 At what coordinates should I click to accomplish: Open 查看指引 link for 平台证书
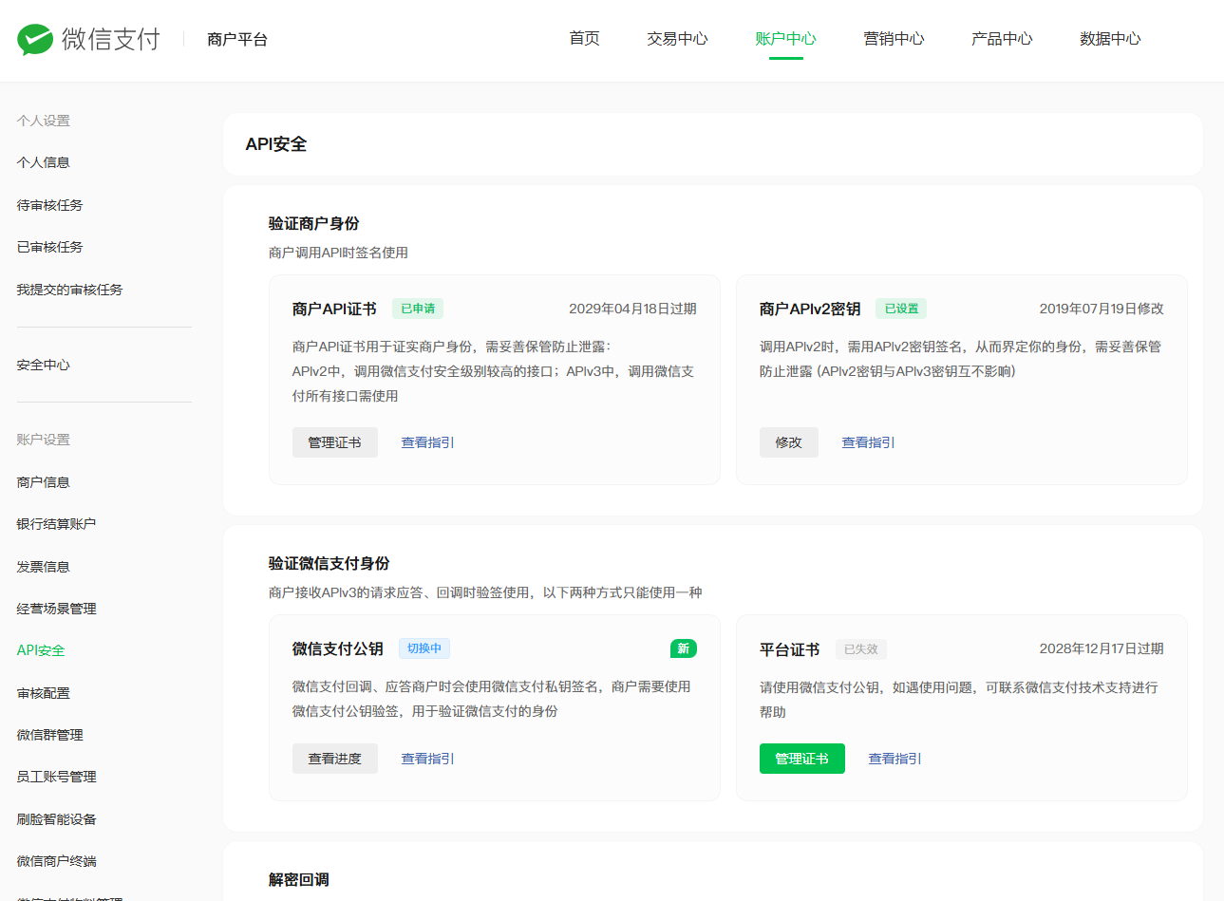(894, 759)
